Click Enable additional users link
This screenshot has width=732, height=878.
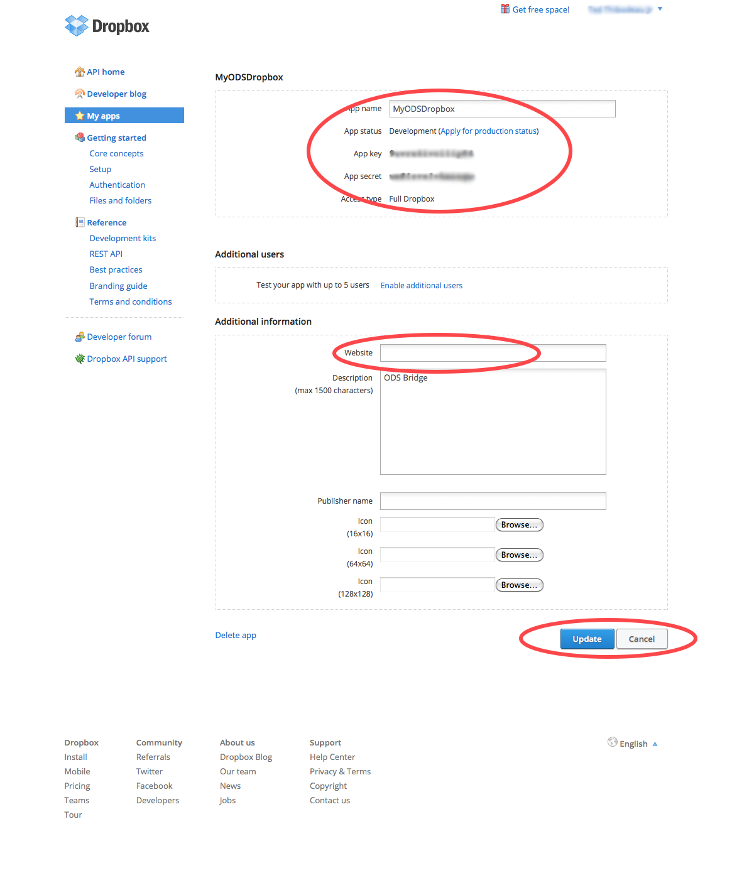tap(421, 286)
